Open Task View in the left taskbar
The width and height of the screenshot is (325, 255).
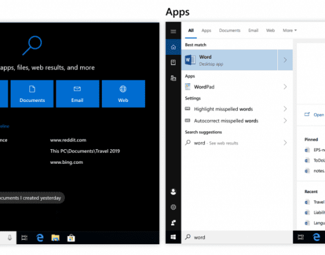coord(24,238)
